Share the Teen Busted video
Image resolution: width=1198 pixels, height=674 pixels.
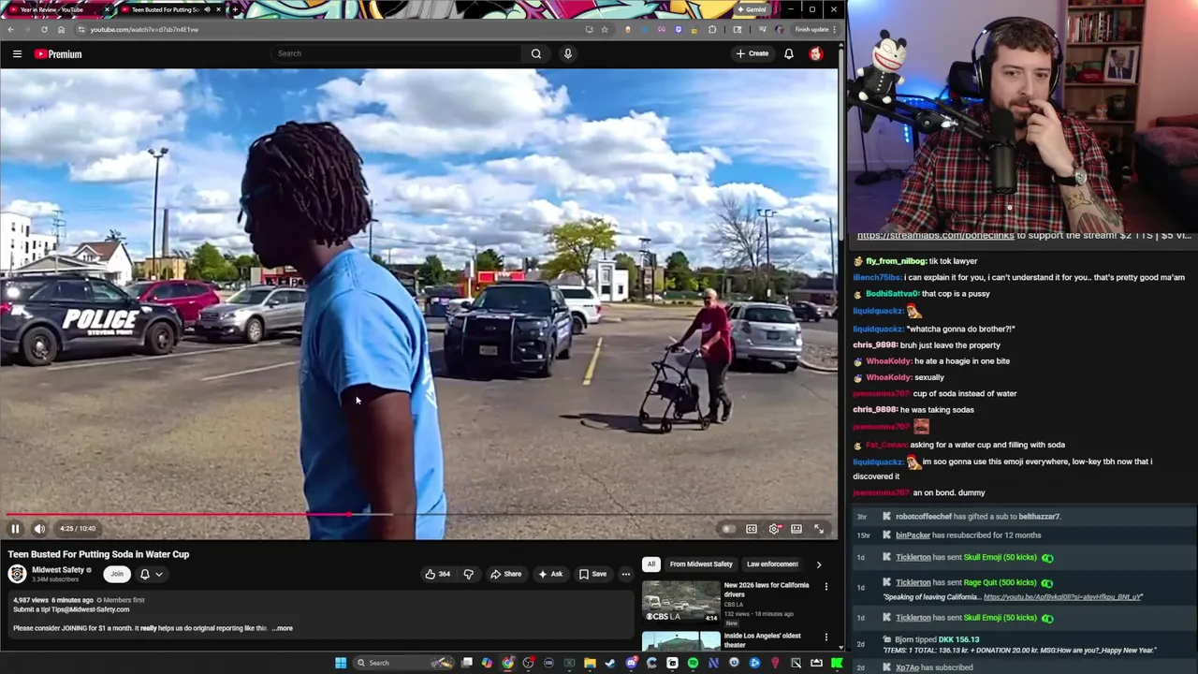506,574
